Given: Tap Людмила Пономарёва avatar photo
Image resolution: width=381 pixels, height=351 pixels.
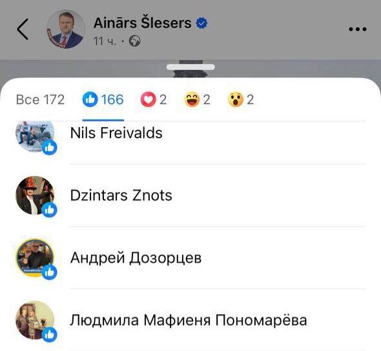Looking at the screenshot, I should (35, 320).
